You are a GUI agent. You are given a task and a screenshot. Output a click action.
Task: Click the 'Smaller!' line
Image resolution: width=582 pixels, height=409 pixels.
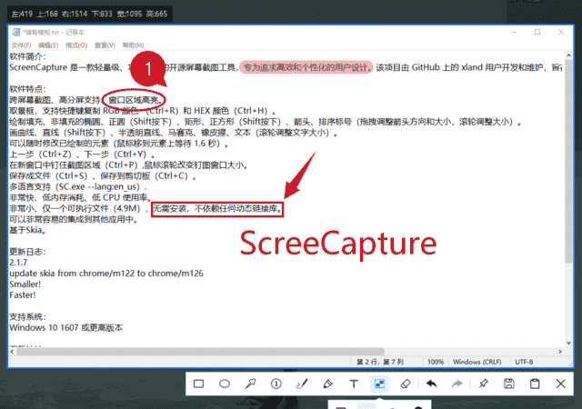pos(25,284)
